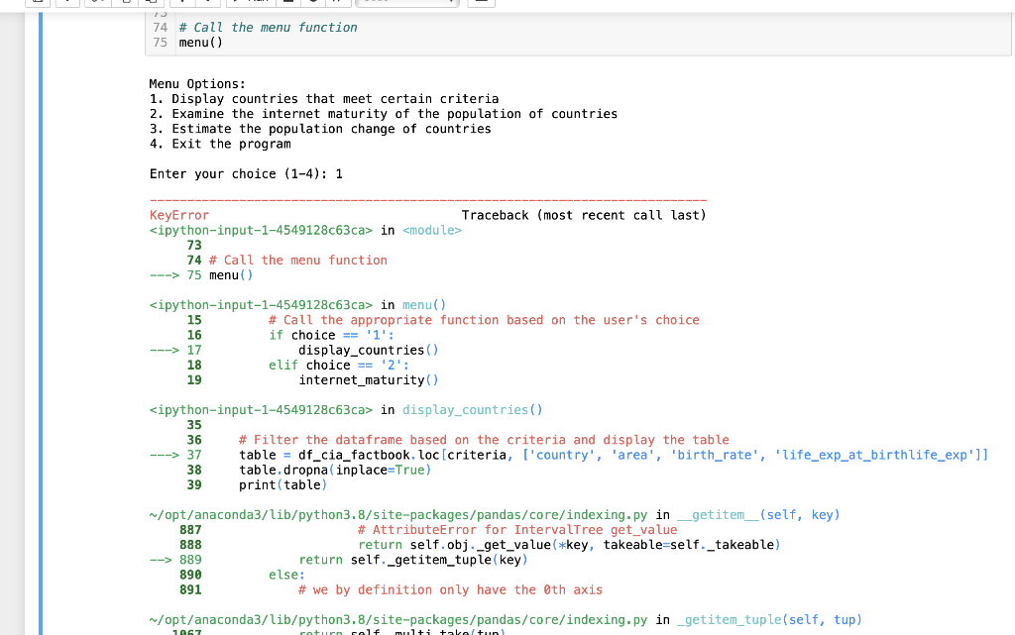The height and width of the screenshot is (635, 1015).
Task: Cut the selected cell
Action: [98, 3]
